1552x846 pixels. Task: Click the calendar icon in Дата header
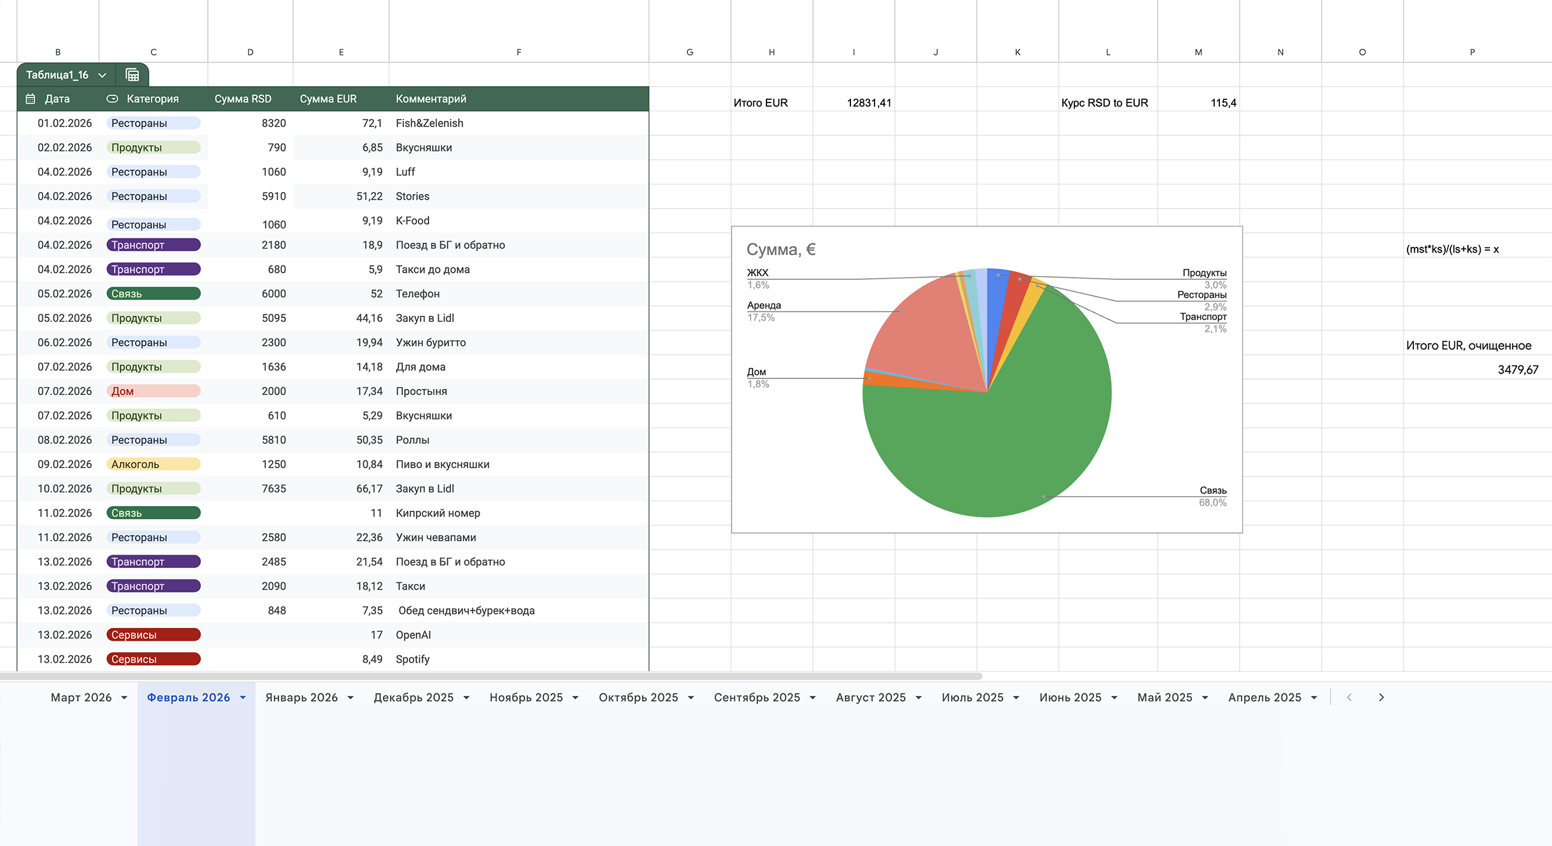pyautogui.click(x=31, y=99)
